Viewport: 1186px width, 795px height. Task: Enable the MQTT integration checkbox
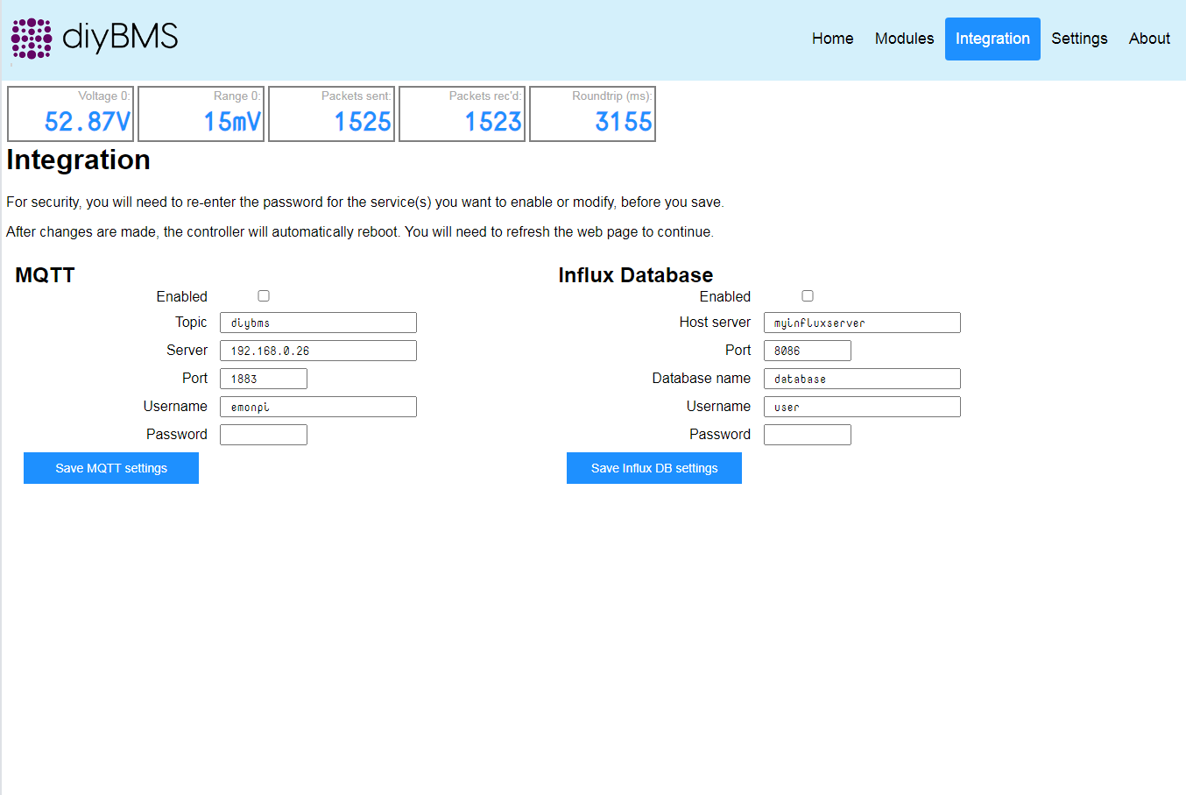click(264, 296)
